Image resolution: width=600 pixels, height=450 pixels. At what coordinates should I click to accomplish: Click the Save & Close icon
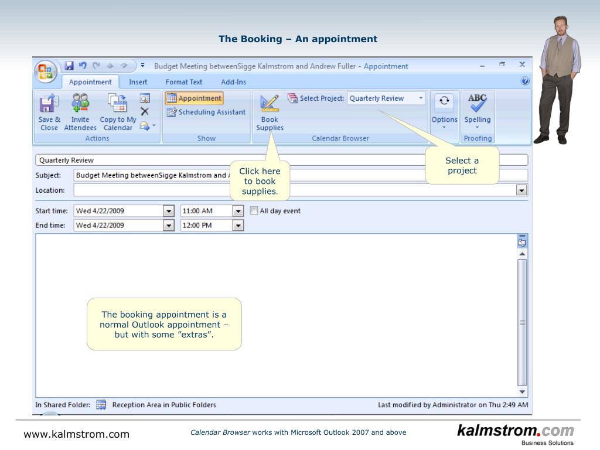point(49,103)
